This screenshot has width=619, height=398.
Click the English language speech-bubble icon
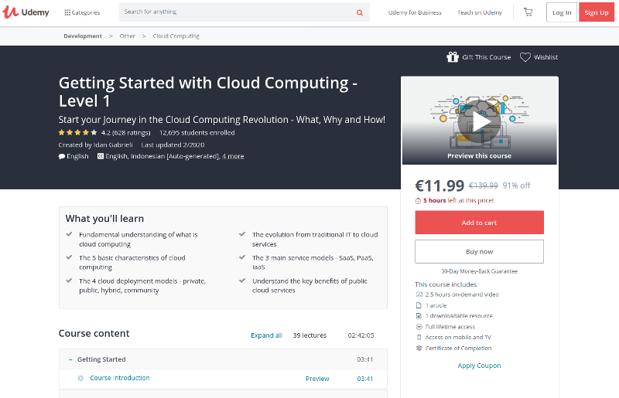click(62, 157)
